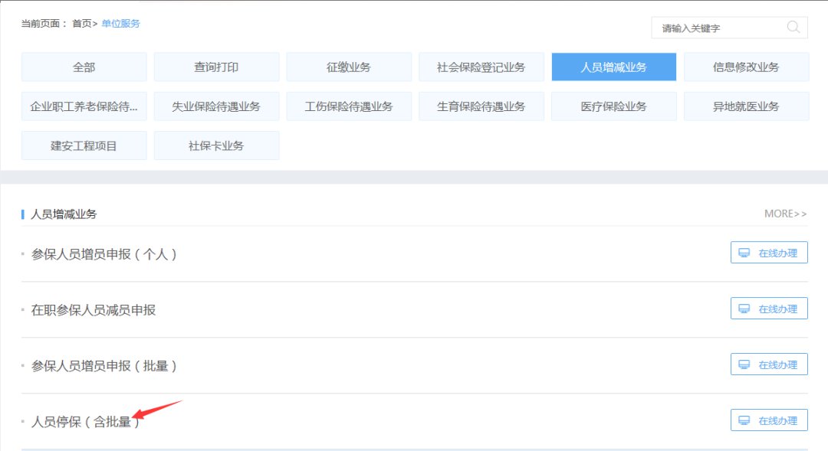Type in the 请输入关键字 search field

(717, 28)
